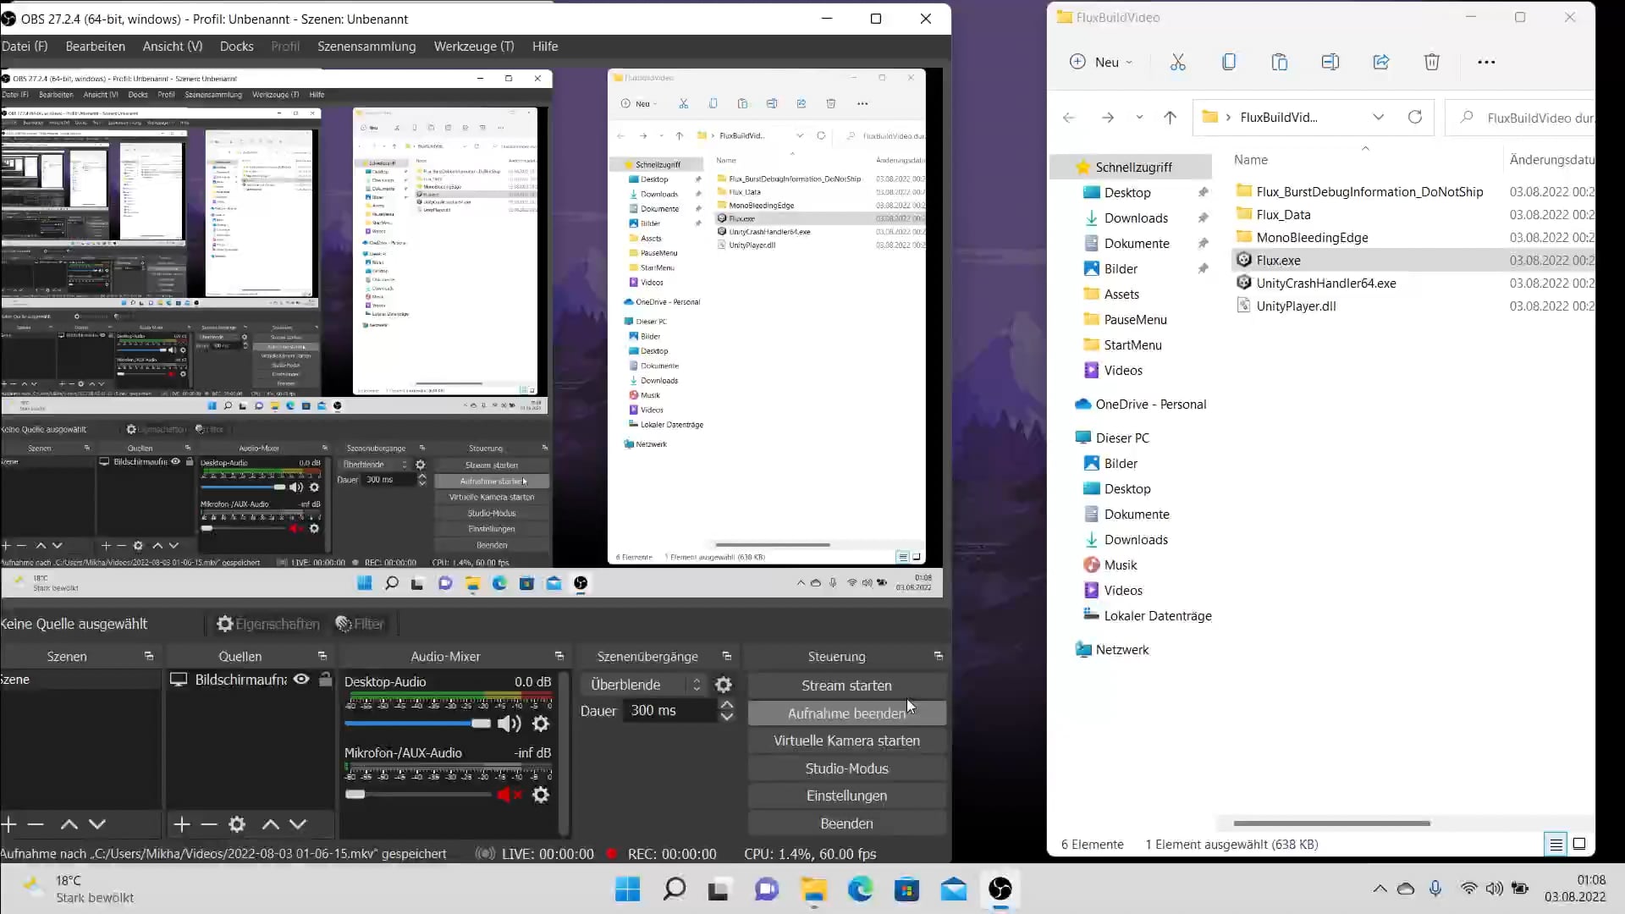The height and width of the screenshot is (914, 1625).
Task: Expand the address bar history chevron
Action: tap(1378, 117)
